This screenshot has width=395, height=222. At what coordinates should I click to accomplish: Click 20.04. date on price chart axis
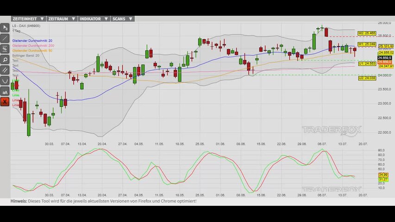tap(102, 144)
